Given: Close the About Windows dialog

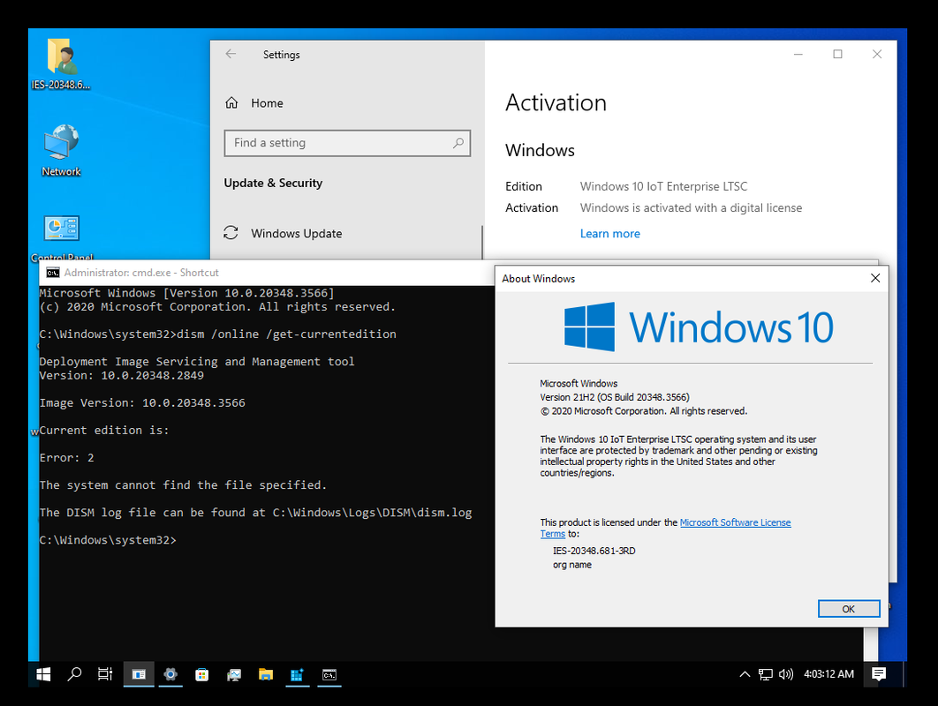Looking at the screenshot, I should [875, 278].
